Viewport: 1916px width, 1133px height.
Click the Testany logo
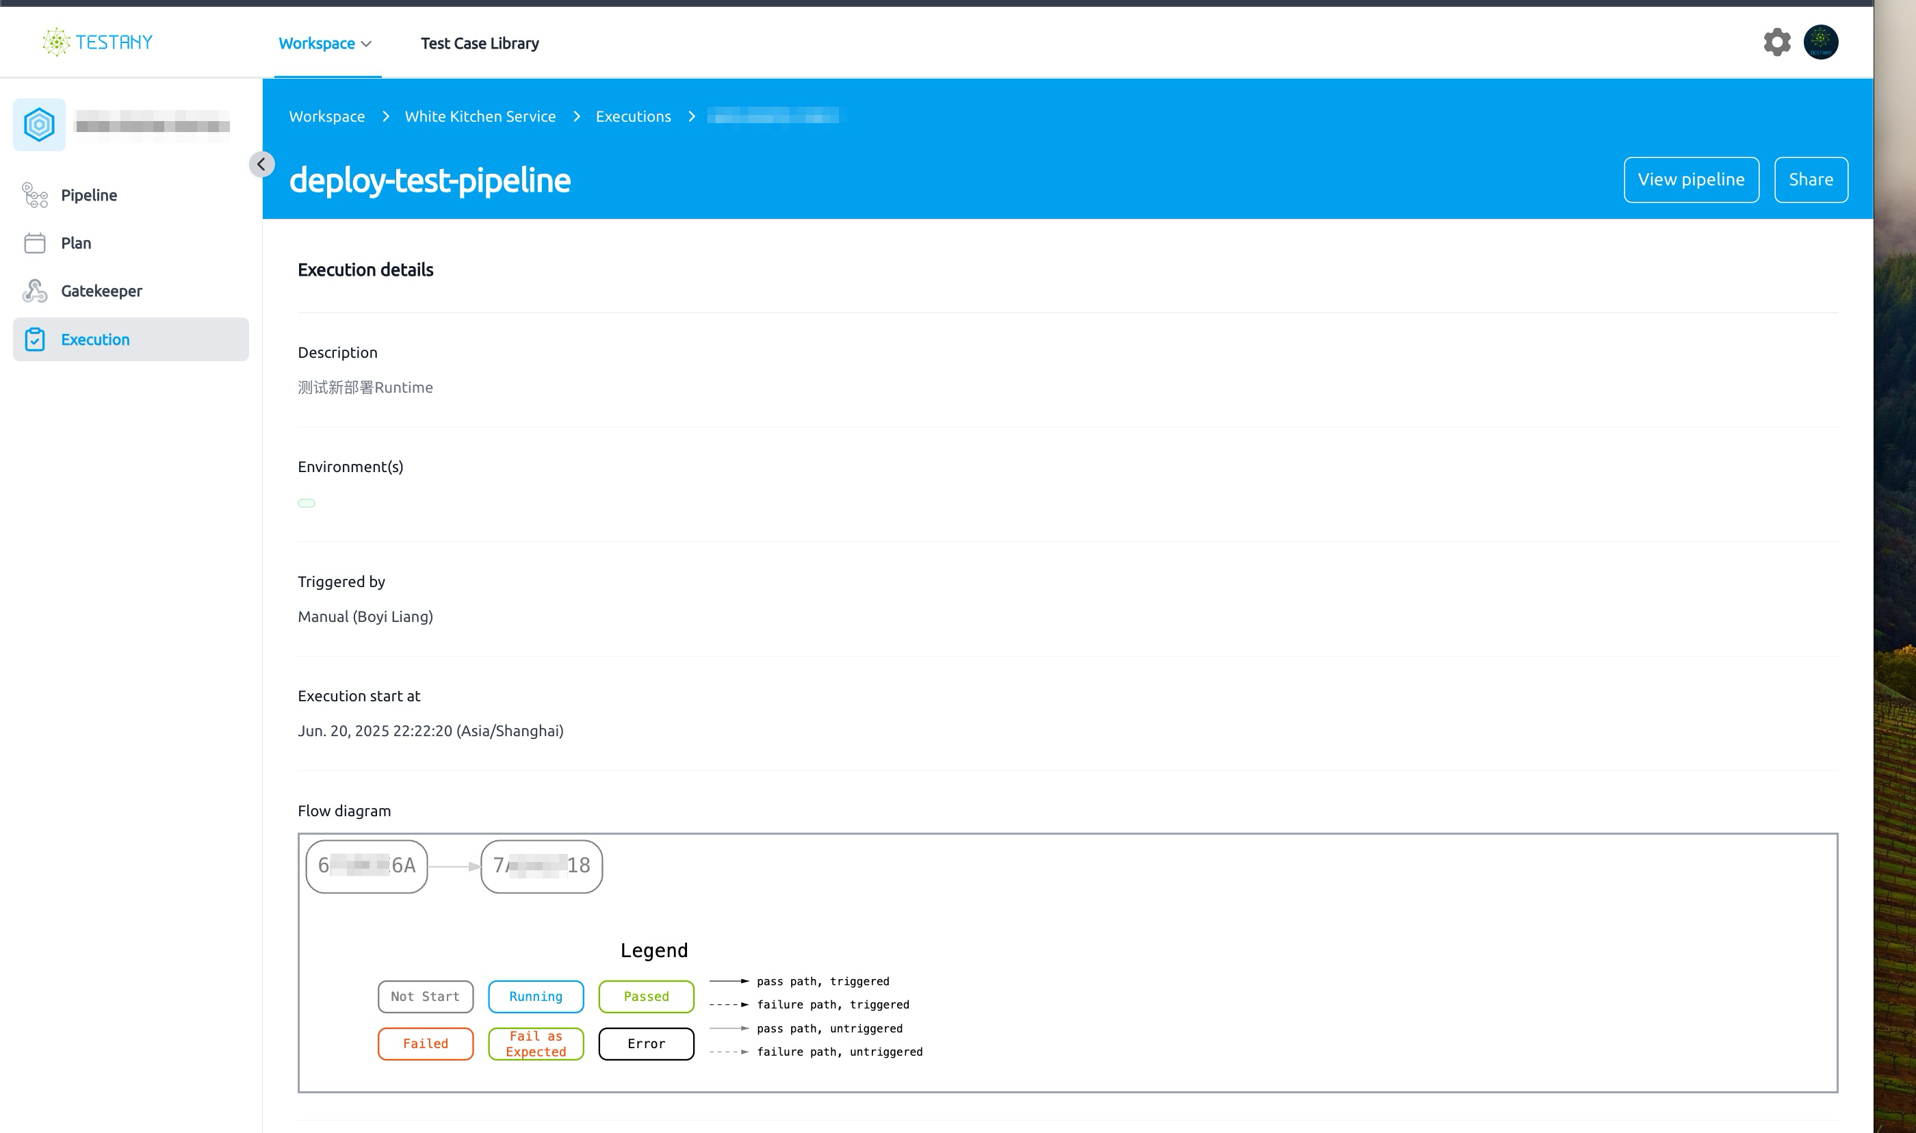point(98,42)
